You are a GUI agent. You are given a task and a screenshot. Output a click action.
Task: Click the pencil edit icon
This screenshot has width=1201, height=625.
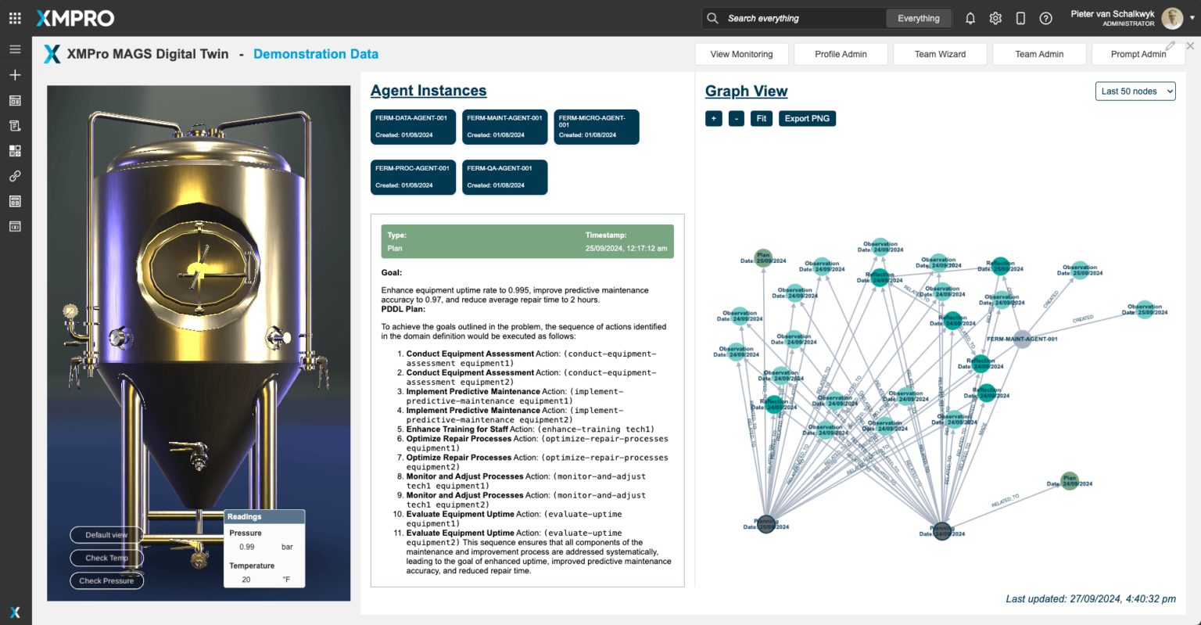(1170, 46)
